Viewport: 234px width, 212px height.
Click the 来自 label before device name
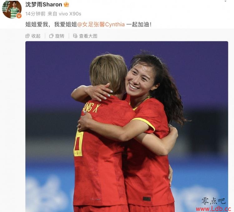(x=52, y=14)
